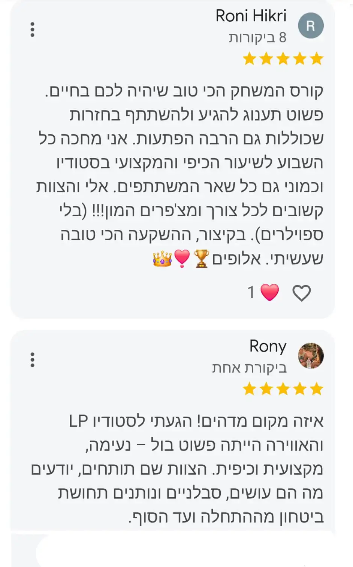Viewport: 353px width, 567px height.
Task: Click the reaction count 1 beside the red heart
Action: coord(251,293)
